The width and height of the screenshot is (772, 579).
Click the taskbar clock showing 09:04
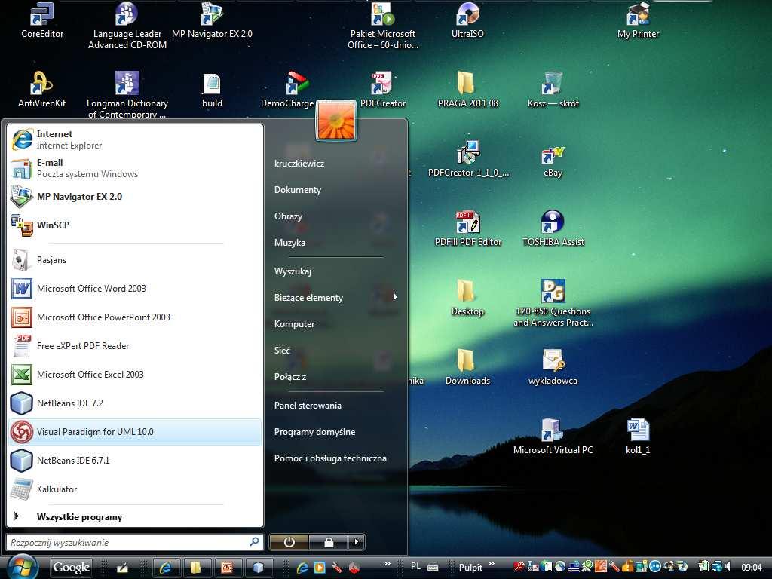[x=752, y=567]
